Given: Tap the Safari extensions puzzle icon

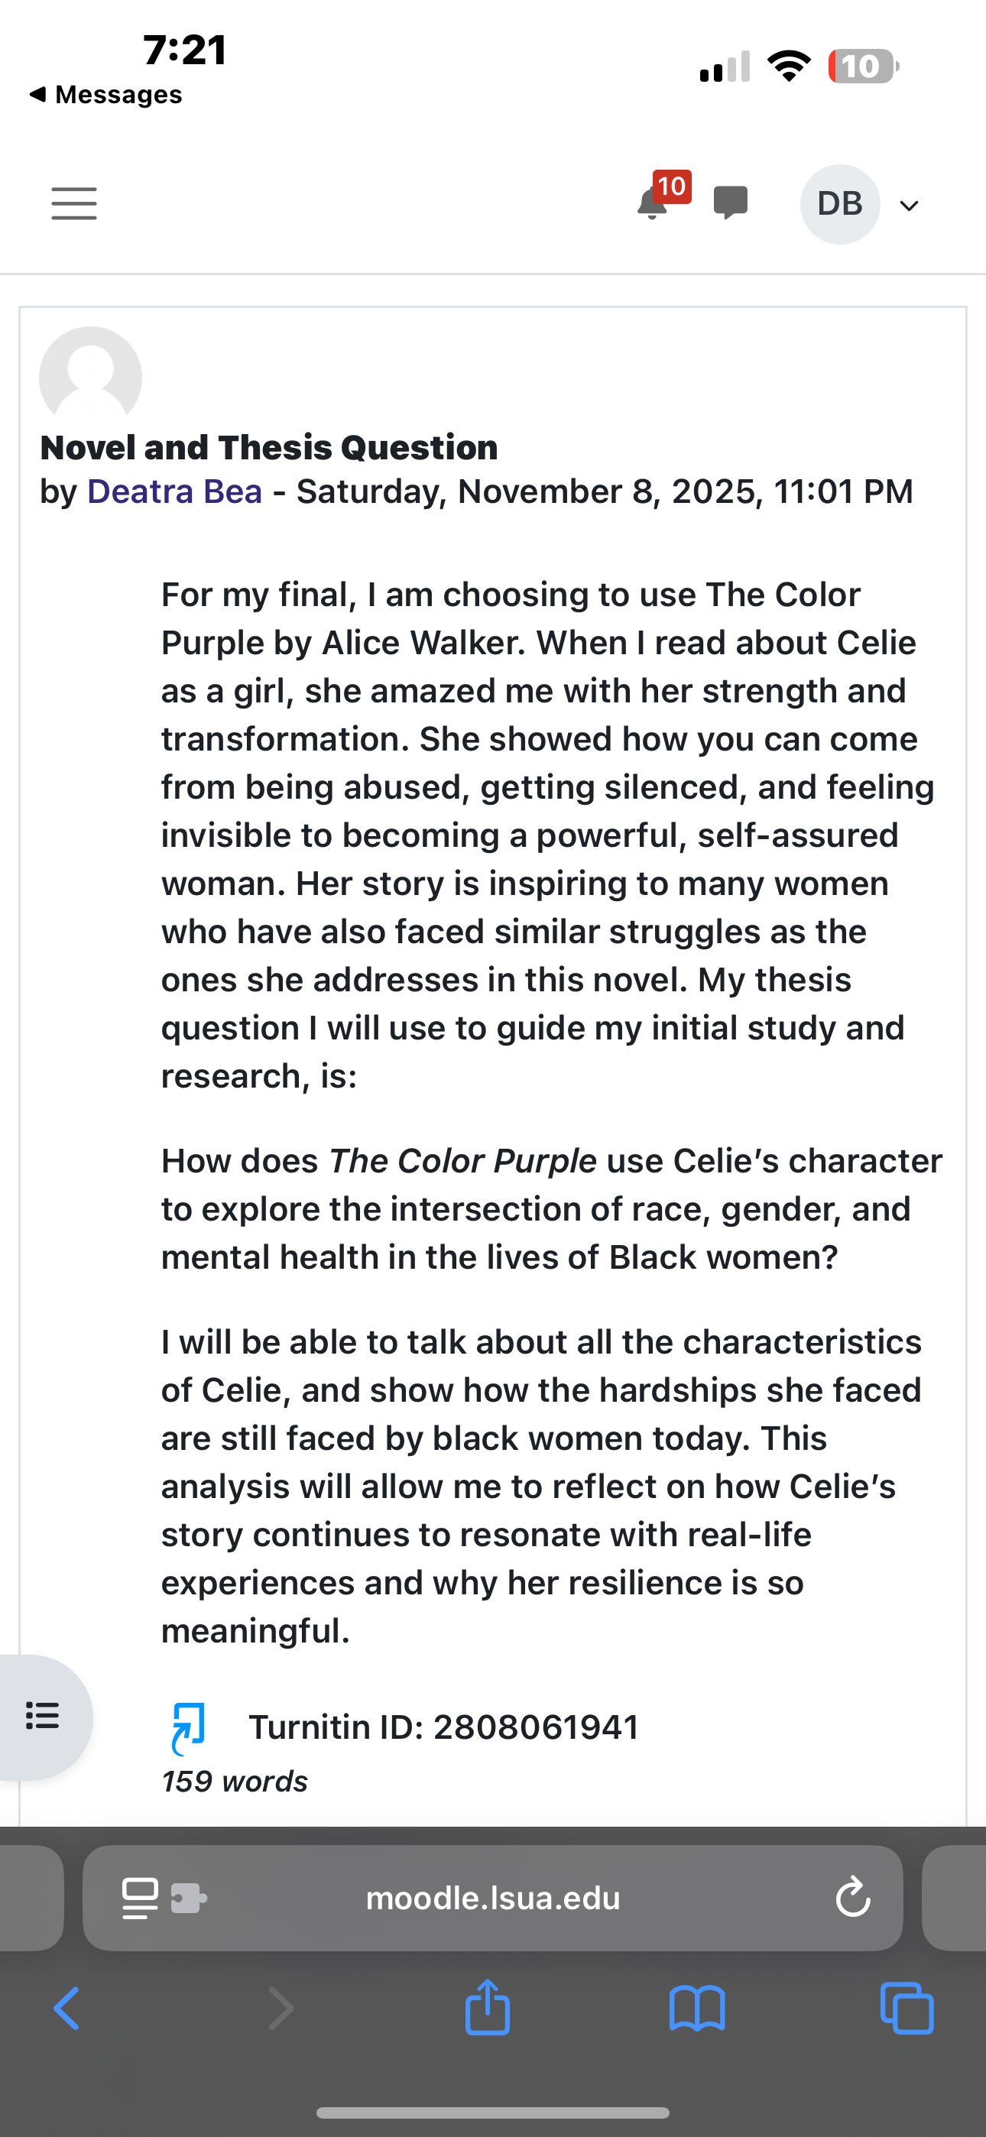Looking at the screenshot, I should pos(188,1898).
